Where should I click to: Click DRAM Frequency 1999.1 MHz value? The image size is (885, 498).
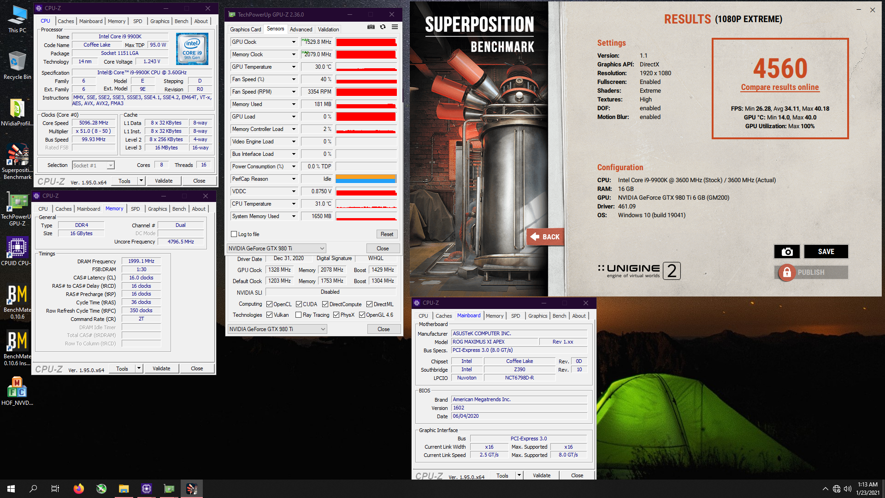point(141,261)
